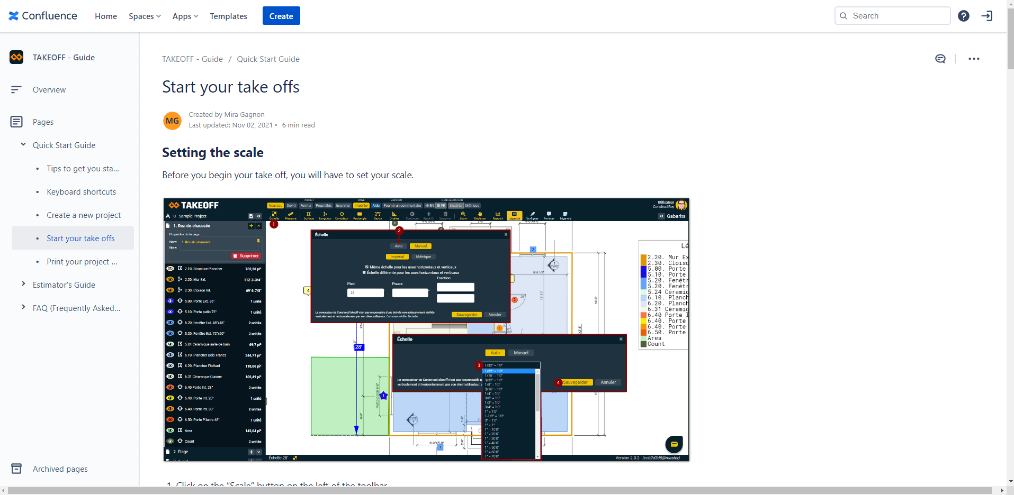Viewport: 1014px width, 495px height.
Task: Open the 'Print your project ...' page
Action: pyautogui.click(x=82, y=261)
